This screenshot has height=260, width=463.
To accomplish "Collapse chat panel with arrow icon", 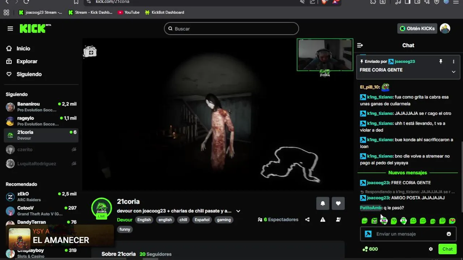I will (360, 45).
